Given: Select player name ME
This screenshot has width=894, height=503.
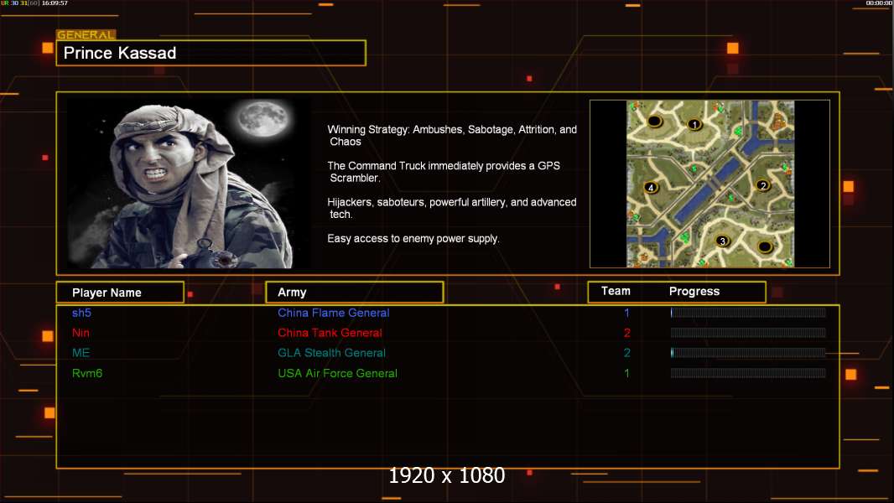Looking at the screenshot, I should coord(81,353).
